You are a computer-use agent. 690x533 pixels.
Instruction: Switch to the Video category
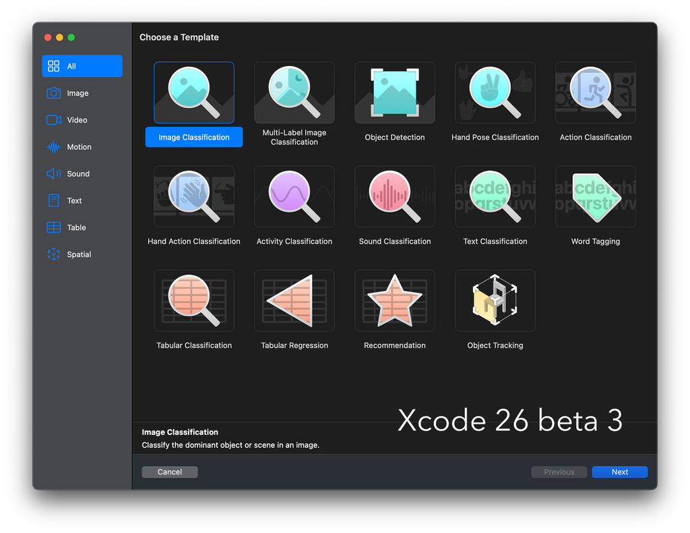[82, 120]
